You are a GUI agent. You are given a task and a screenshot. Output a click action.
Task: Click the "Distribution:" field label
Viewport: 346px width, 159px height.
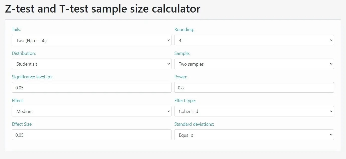[x=24, y=53]
